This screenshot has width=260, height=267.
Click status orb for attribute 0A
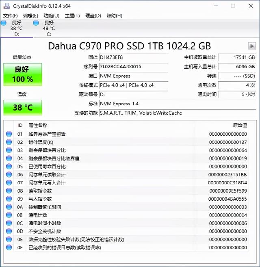[x=9, y=207]
